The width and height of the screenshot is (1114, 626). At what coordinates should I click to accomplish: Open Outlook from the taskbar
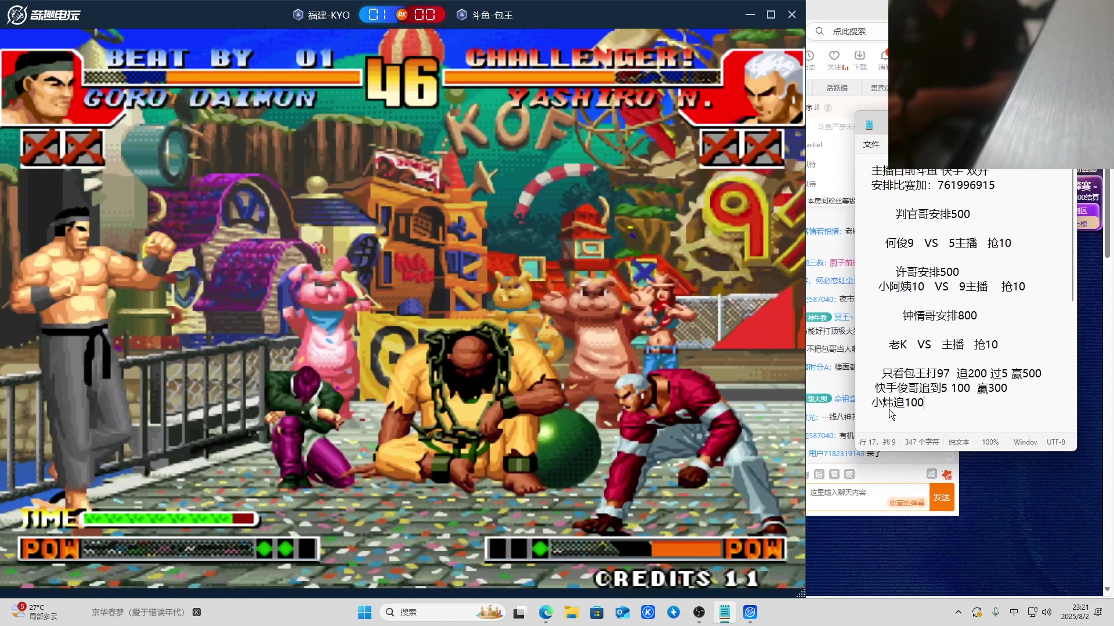[622, 612]
